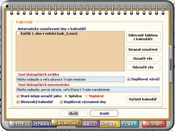175x131 pixels.
Task: Deselect all with 'Odznačit vše'
Action: click(x=143, y=67)
